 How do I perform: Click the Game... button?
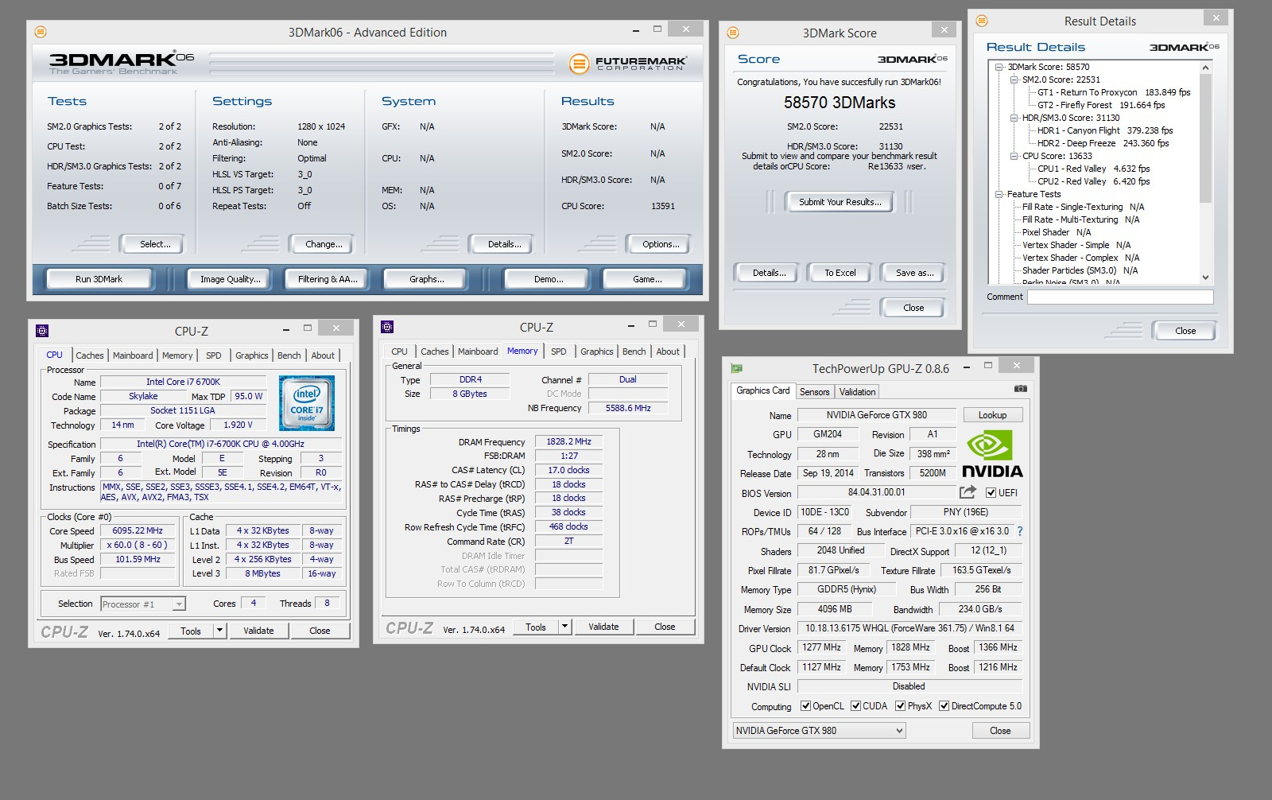(x=647, y=279)
